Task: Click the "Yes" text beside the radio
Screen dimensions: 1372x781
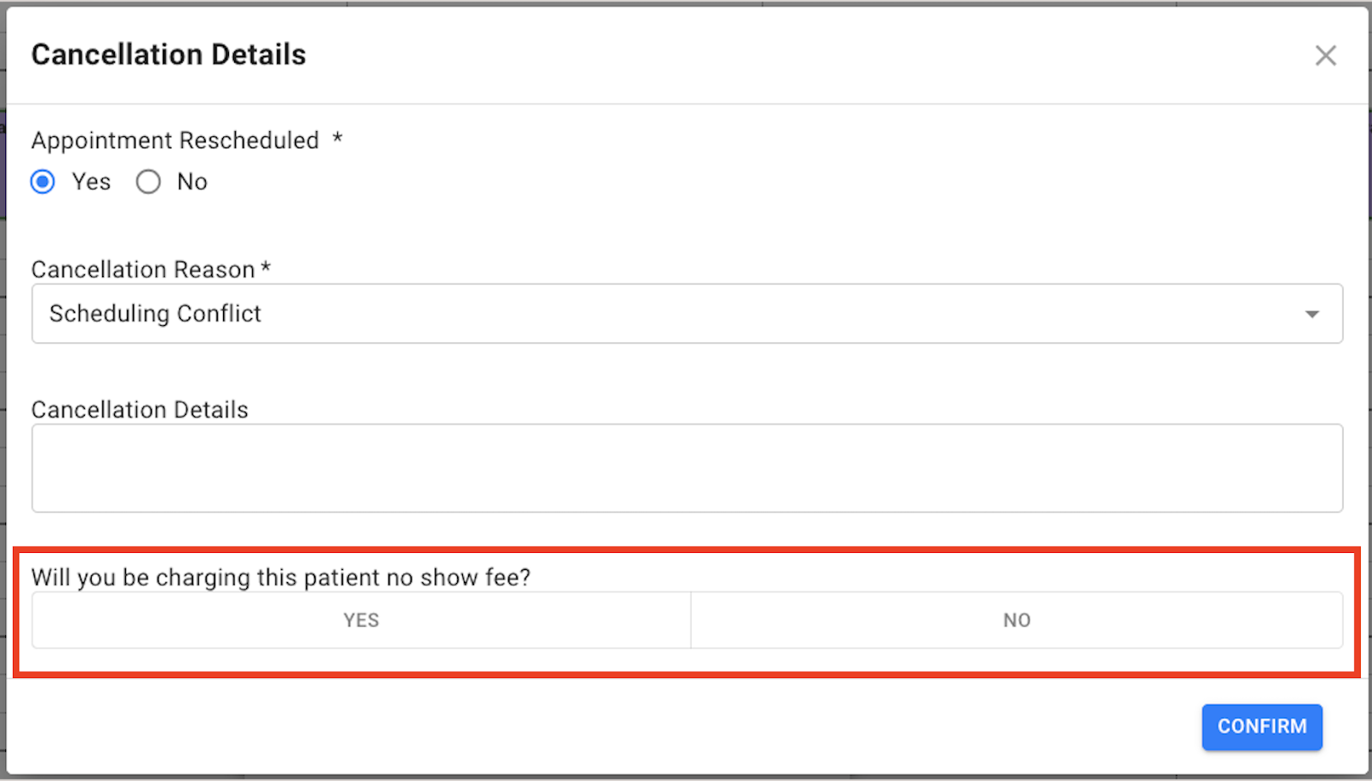Action: coord(91,182)
